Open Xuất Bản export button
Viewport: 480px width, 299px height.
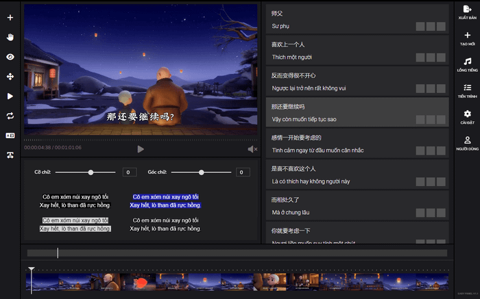(467, 12)
